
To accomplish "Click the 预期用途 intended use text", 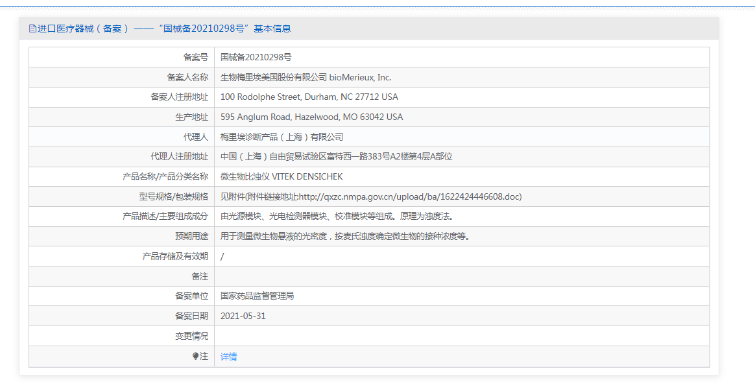I will [x=345, y=237].
